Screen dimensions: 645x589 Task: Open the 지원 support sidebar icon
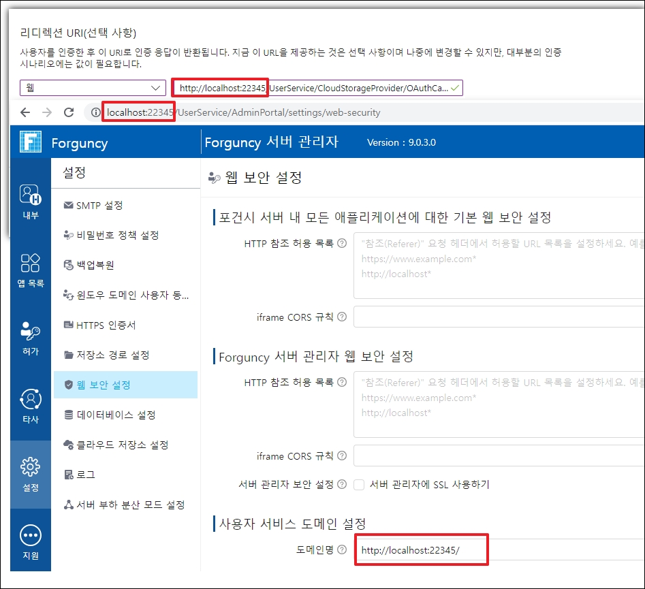(31, 542)
